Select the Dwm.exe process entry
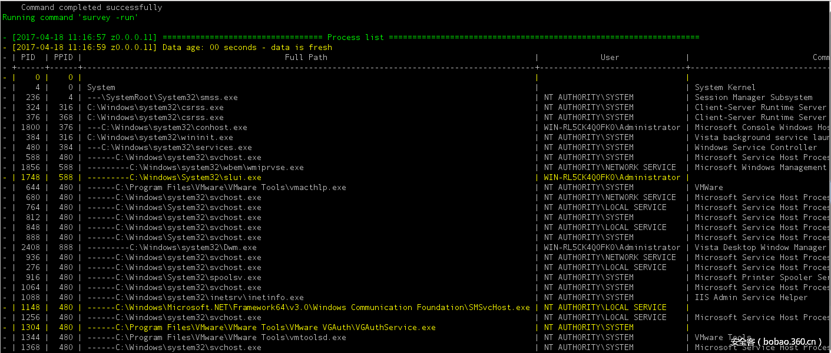Viewport: 831px width, 353px height. [x=172, y=247]
